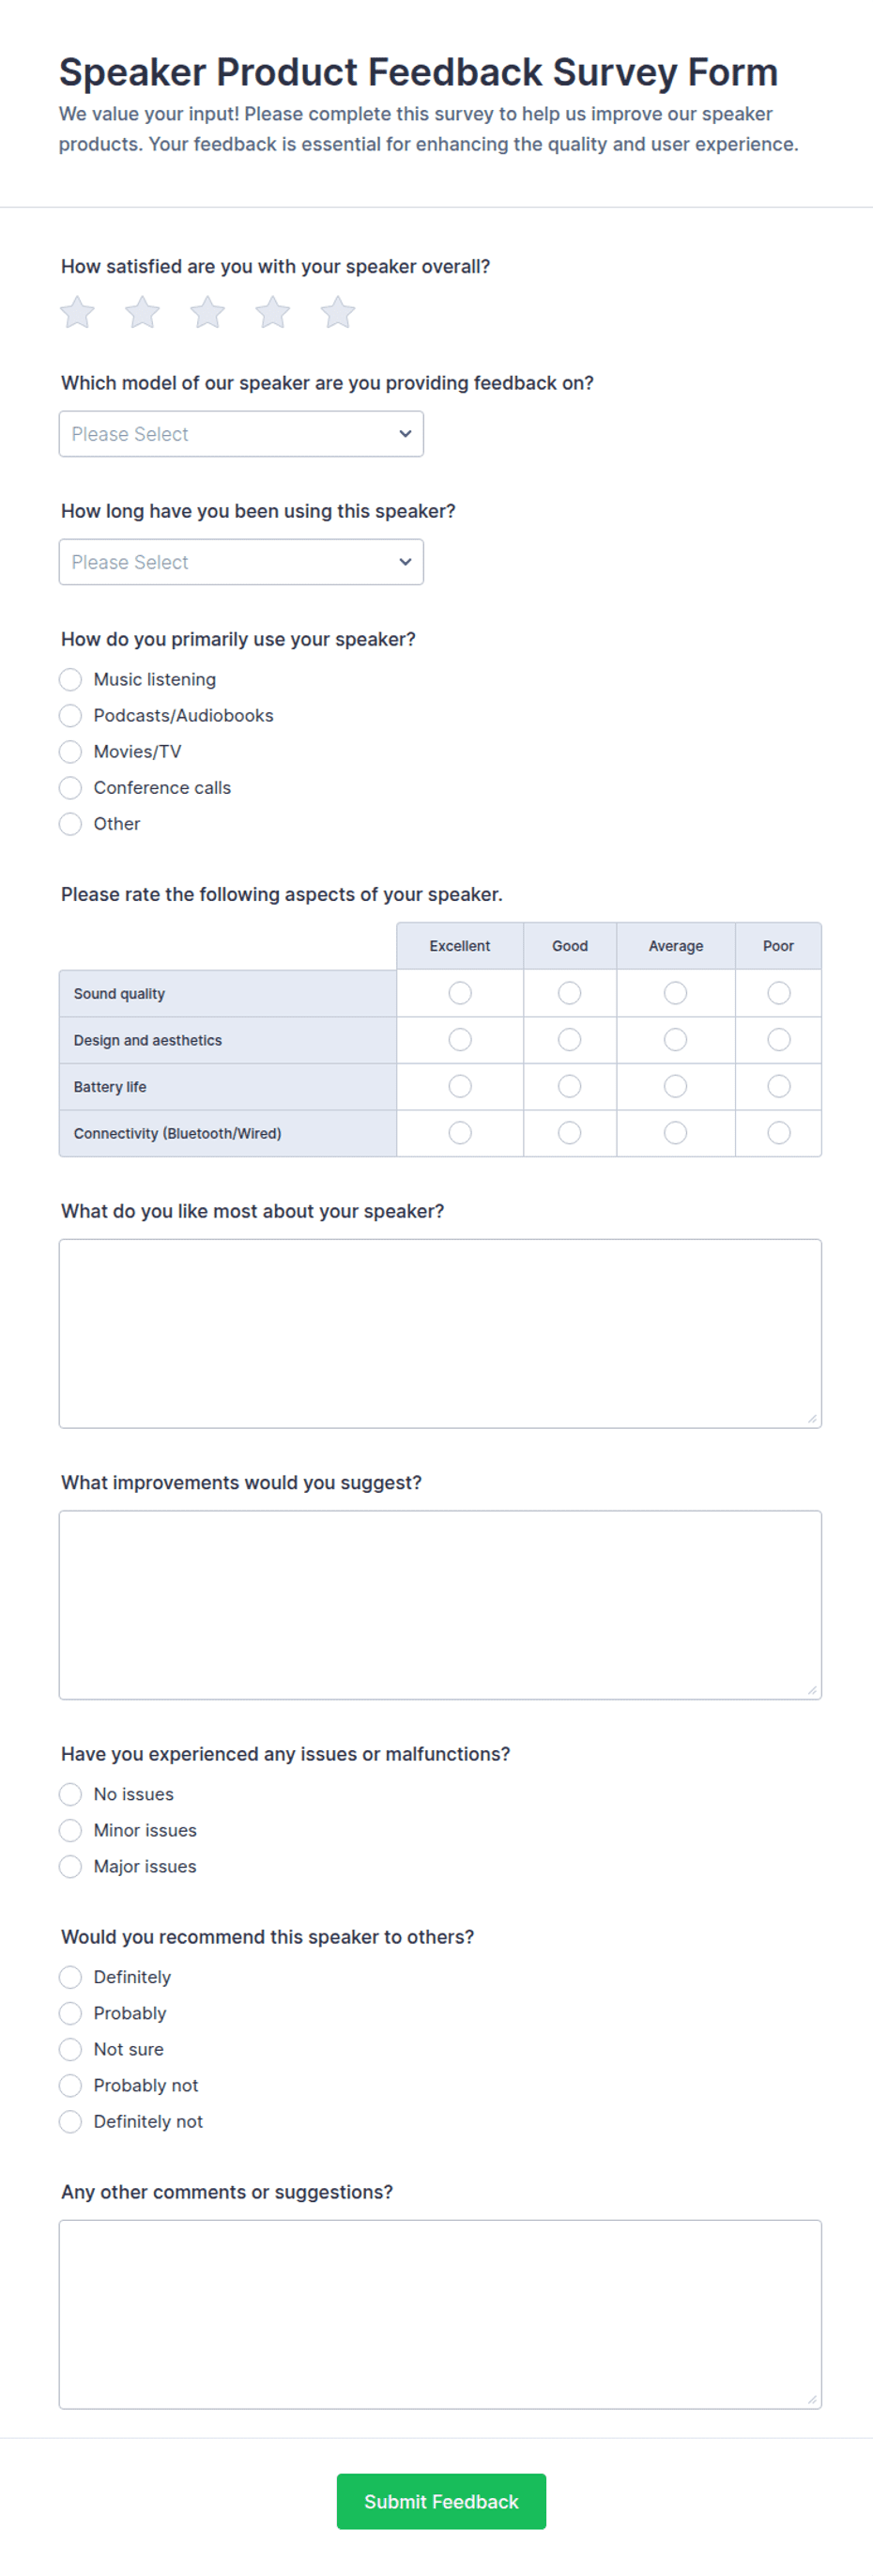Give a four-star satisfaction rating
Viewport: 873px width, 2576px height.
(272, 312)
